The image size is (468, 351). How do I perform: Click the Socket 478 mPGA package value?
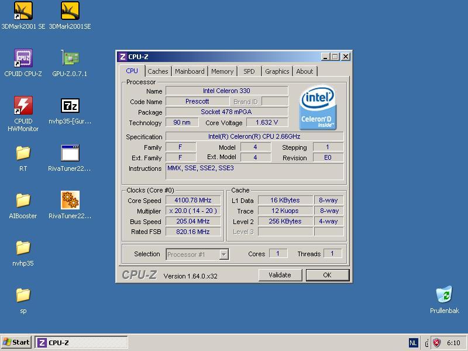pos(227,112)
